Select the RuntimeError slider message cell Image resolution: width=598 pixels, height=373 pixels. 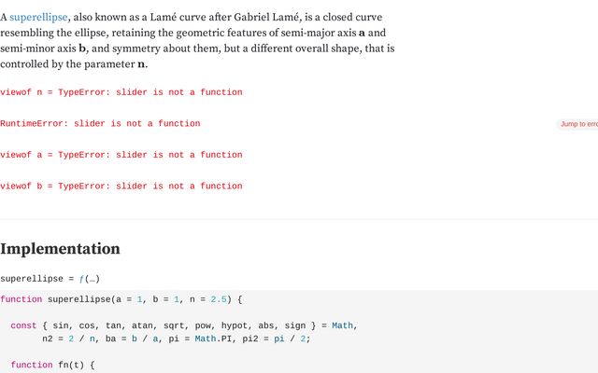tap(100, 123)
